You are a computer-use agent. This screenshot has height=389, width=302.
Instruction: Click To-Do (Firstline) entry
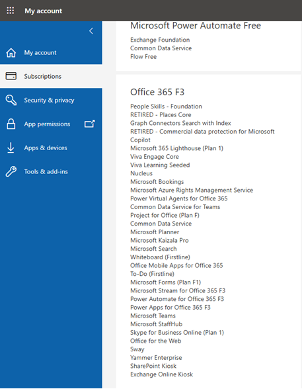click(x=153, y=274)
